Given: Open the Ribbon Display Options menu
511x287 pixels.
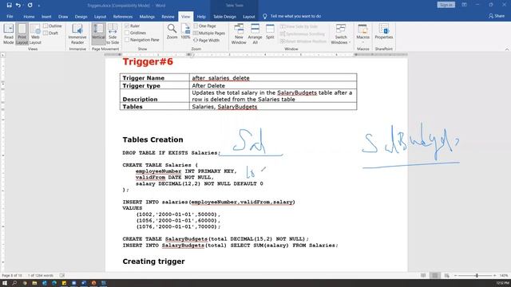Looking at the screenshot, I should (x=464, y=5).
